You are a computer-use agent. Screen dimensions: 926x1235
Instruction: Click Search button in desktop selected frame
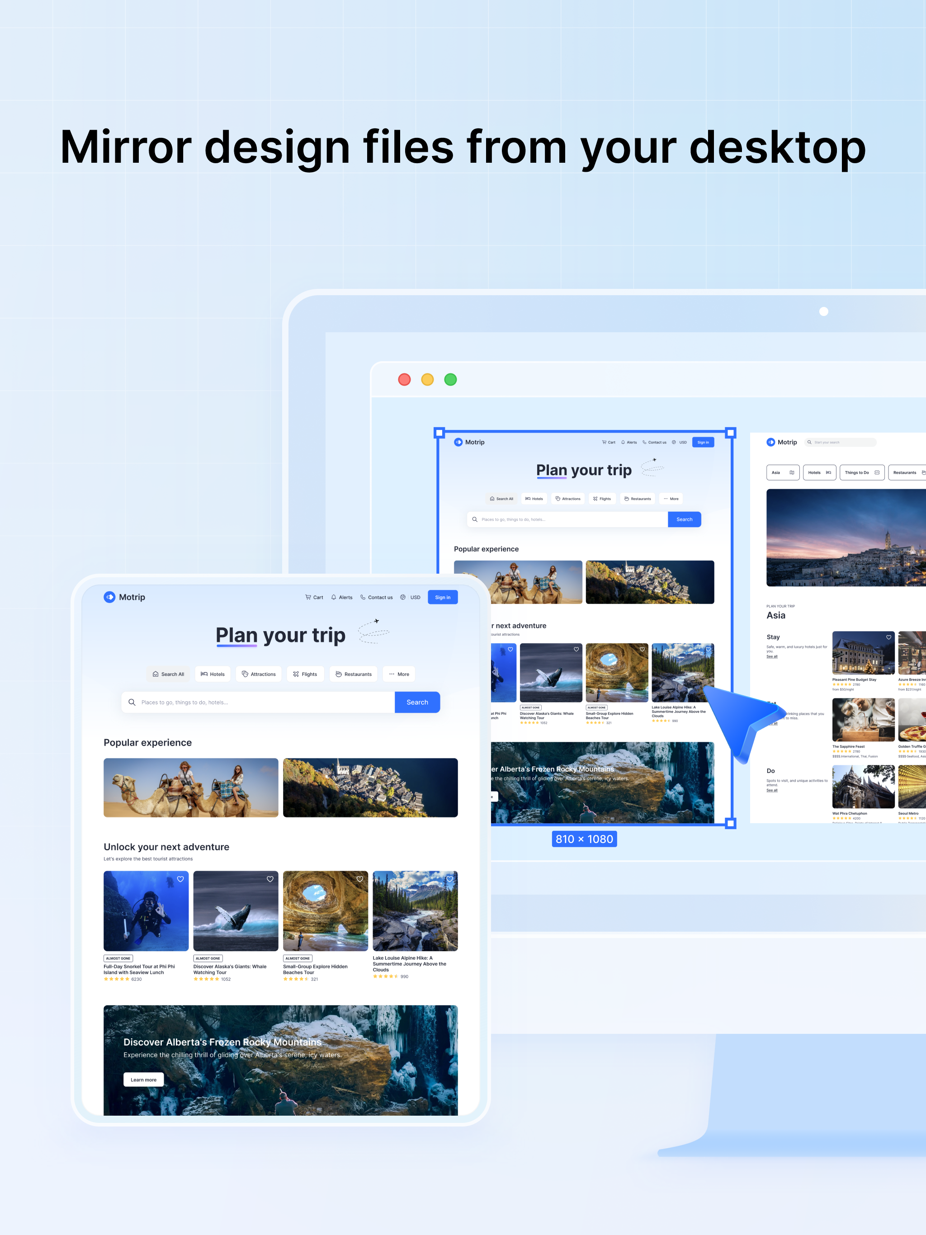(684, 519)
